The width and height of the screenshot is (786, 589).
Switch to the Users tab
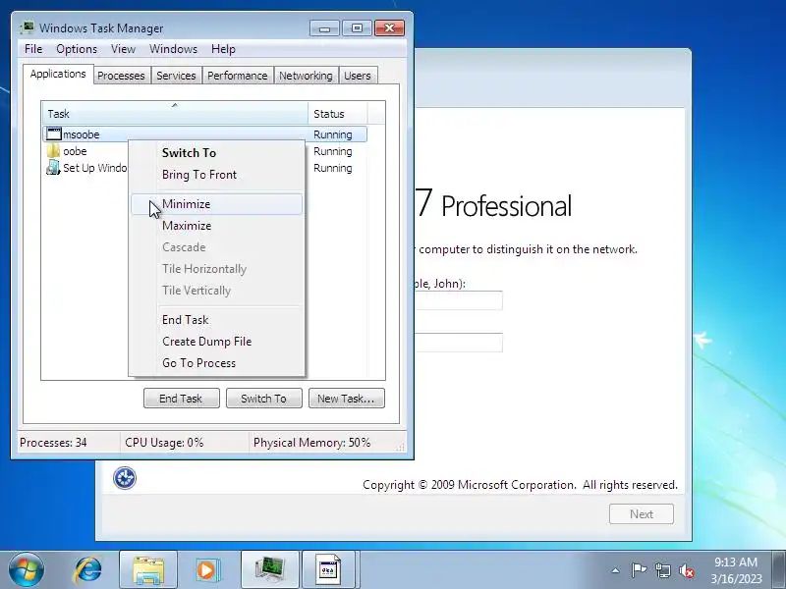point(358,76)
